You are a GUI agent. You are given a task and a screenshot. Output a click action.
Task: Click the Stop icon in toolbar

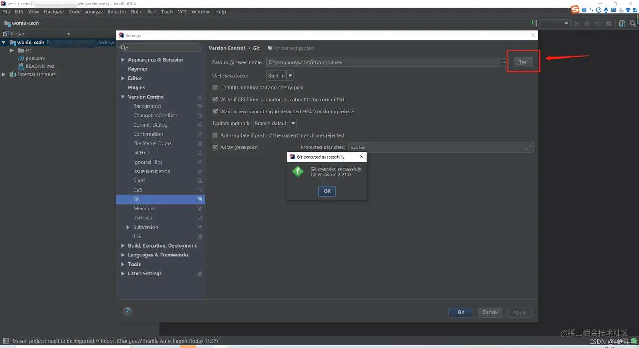[x=609, y=23]
